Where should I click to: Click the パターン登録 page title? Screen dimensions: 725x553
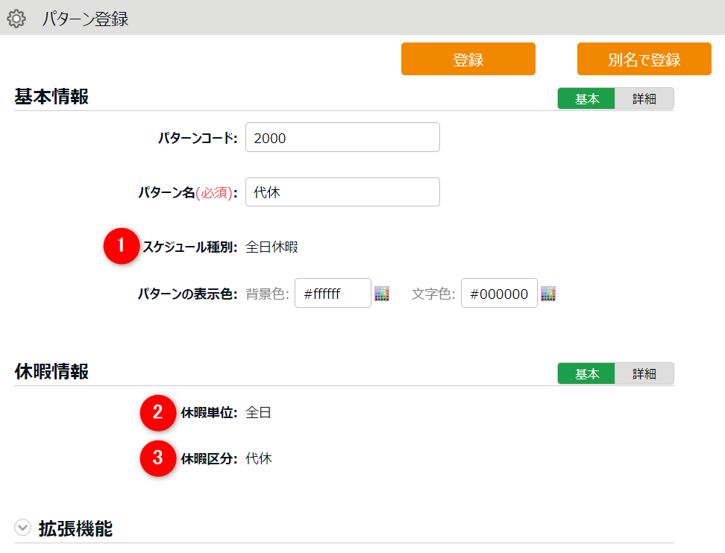pyautogui.click(x=85, y=19)
